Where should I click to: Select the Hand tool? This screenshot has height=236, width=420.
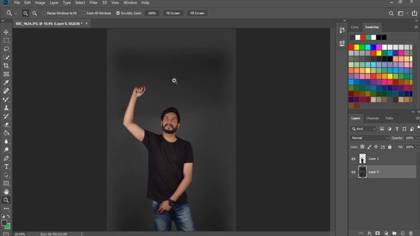pos(6,192)
